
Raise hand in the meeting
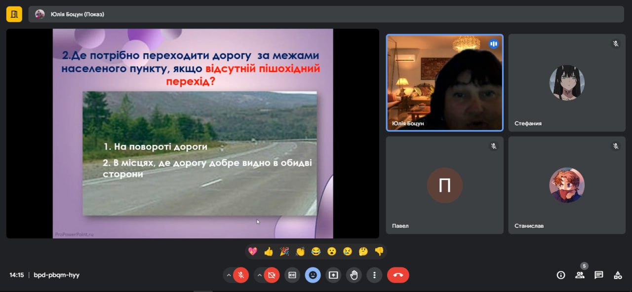pyautogui.click(x=354, y=275)
